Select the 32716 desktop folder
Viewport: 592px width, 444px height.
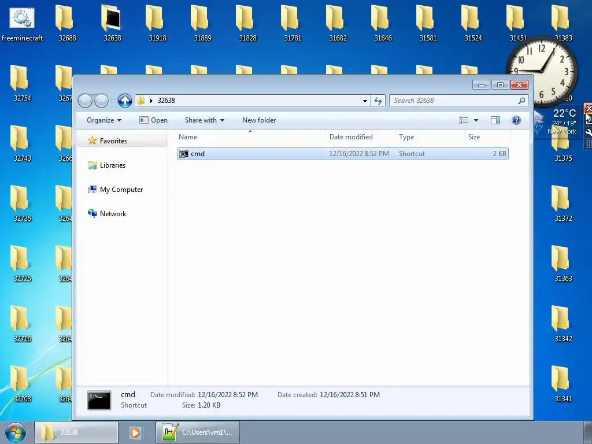[x=22, y=324]
